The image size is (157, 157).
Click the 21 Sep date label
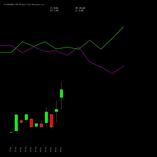20,149
